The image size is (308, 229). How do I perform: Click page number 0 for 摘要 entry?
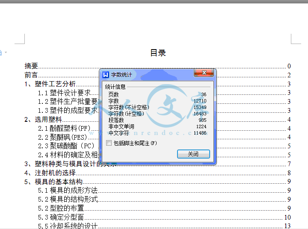[x=289, y=66]
